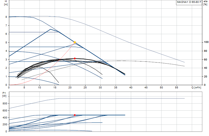Click the 45 tick on Q axis
This screenshot has width=209, height=136.
(146, 88)
